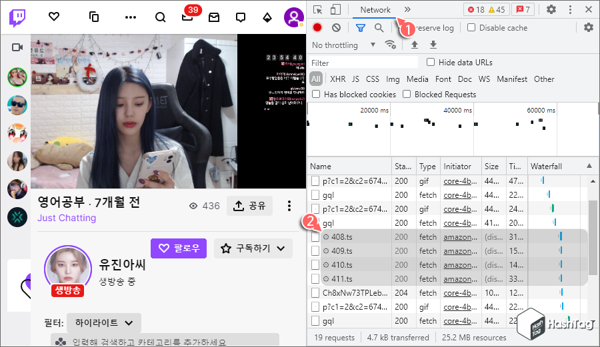Viewport: 600px width, 347px height.
Task: Open network search magnifier
Action: coord(379,27)
